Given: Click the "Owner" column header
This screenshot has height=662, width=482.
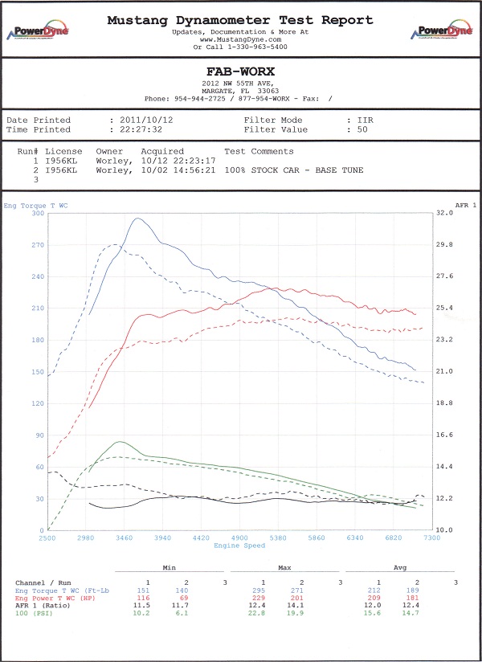Looking at the screenshot, I should tap(109, 152).
